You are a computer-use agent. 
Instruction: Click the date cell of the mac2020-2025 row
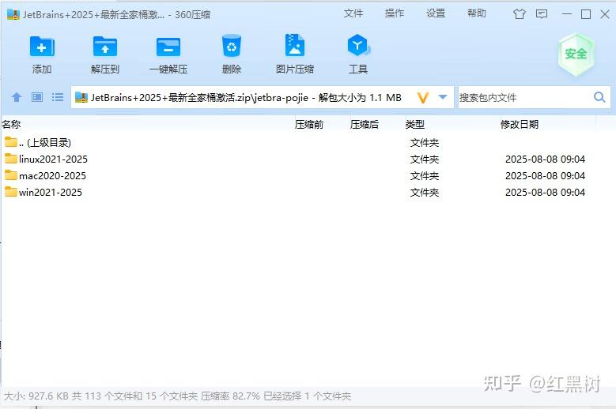tap(545, 175)
